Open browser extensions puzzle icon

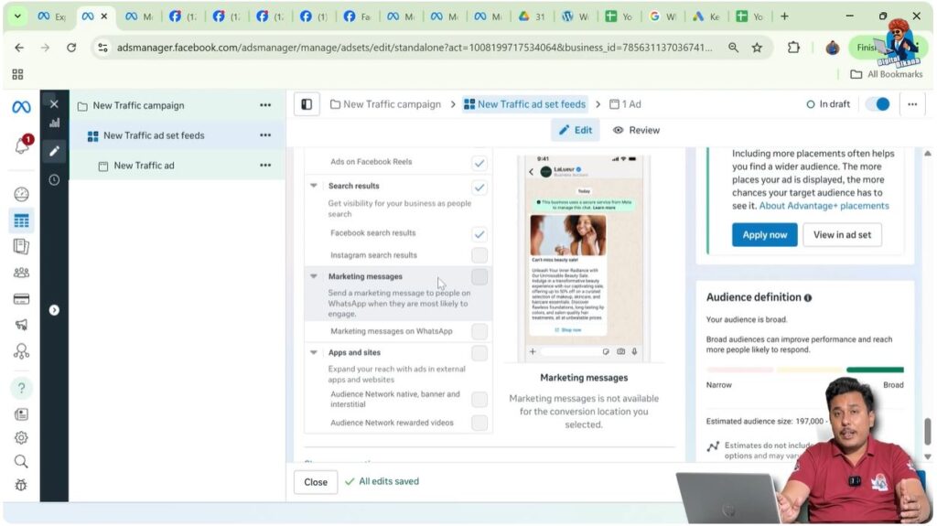[793, 48]
